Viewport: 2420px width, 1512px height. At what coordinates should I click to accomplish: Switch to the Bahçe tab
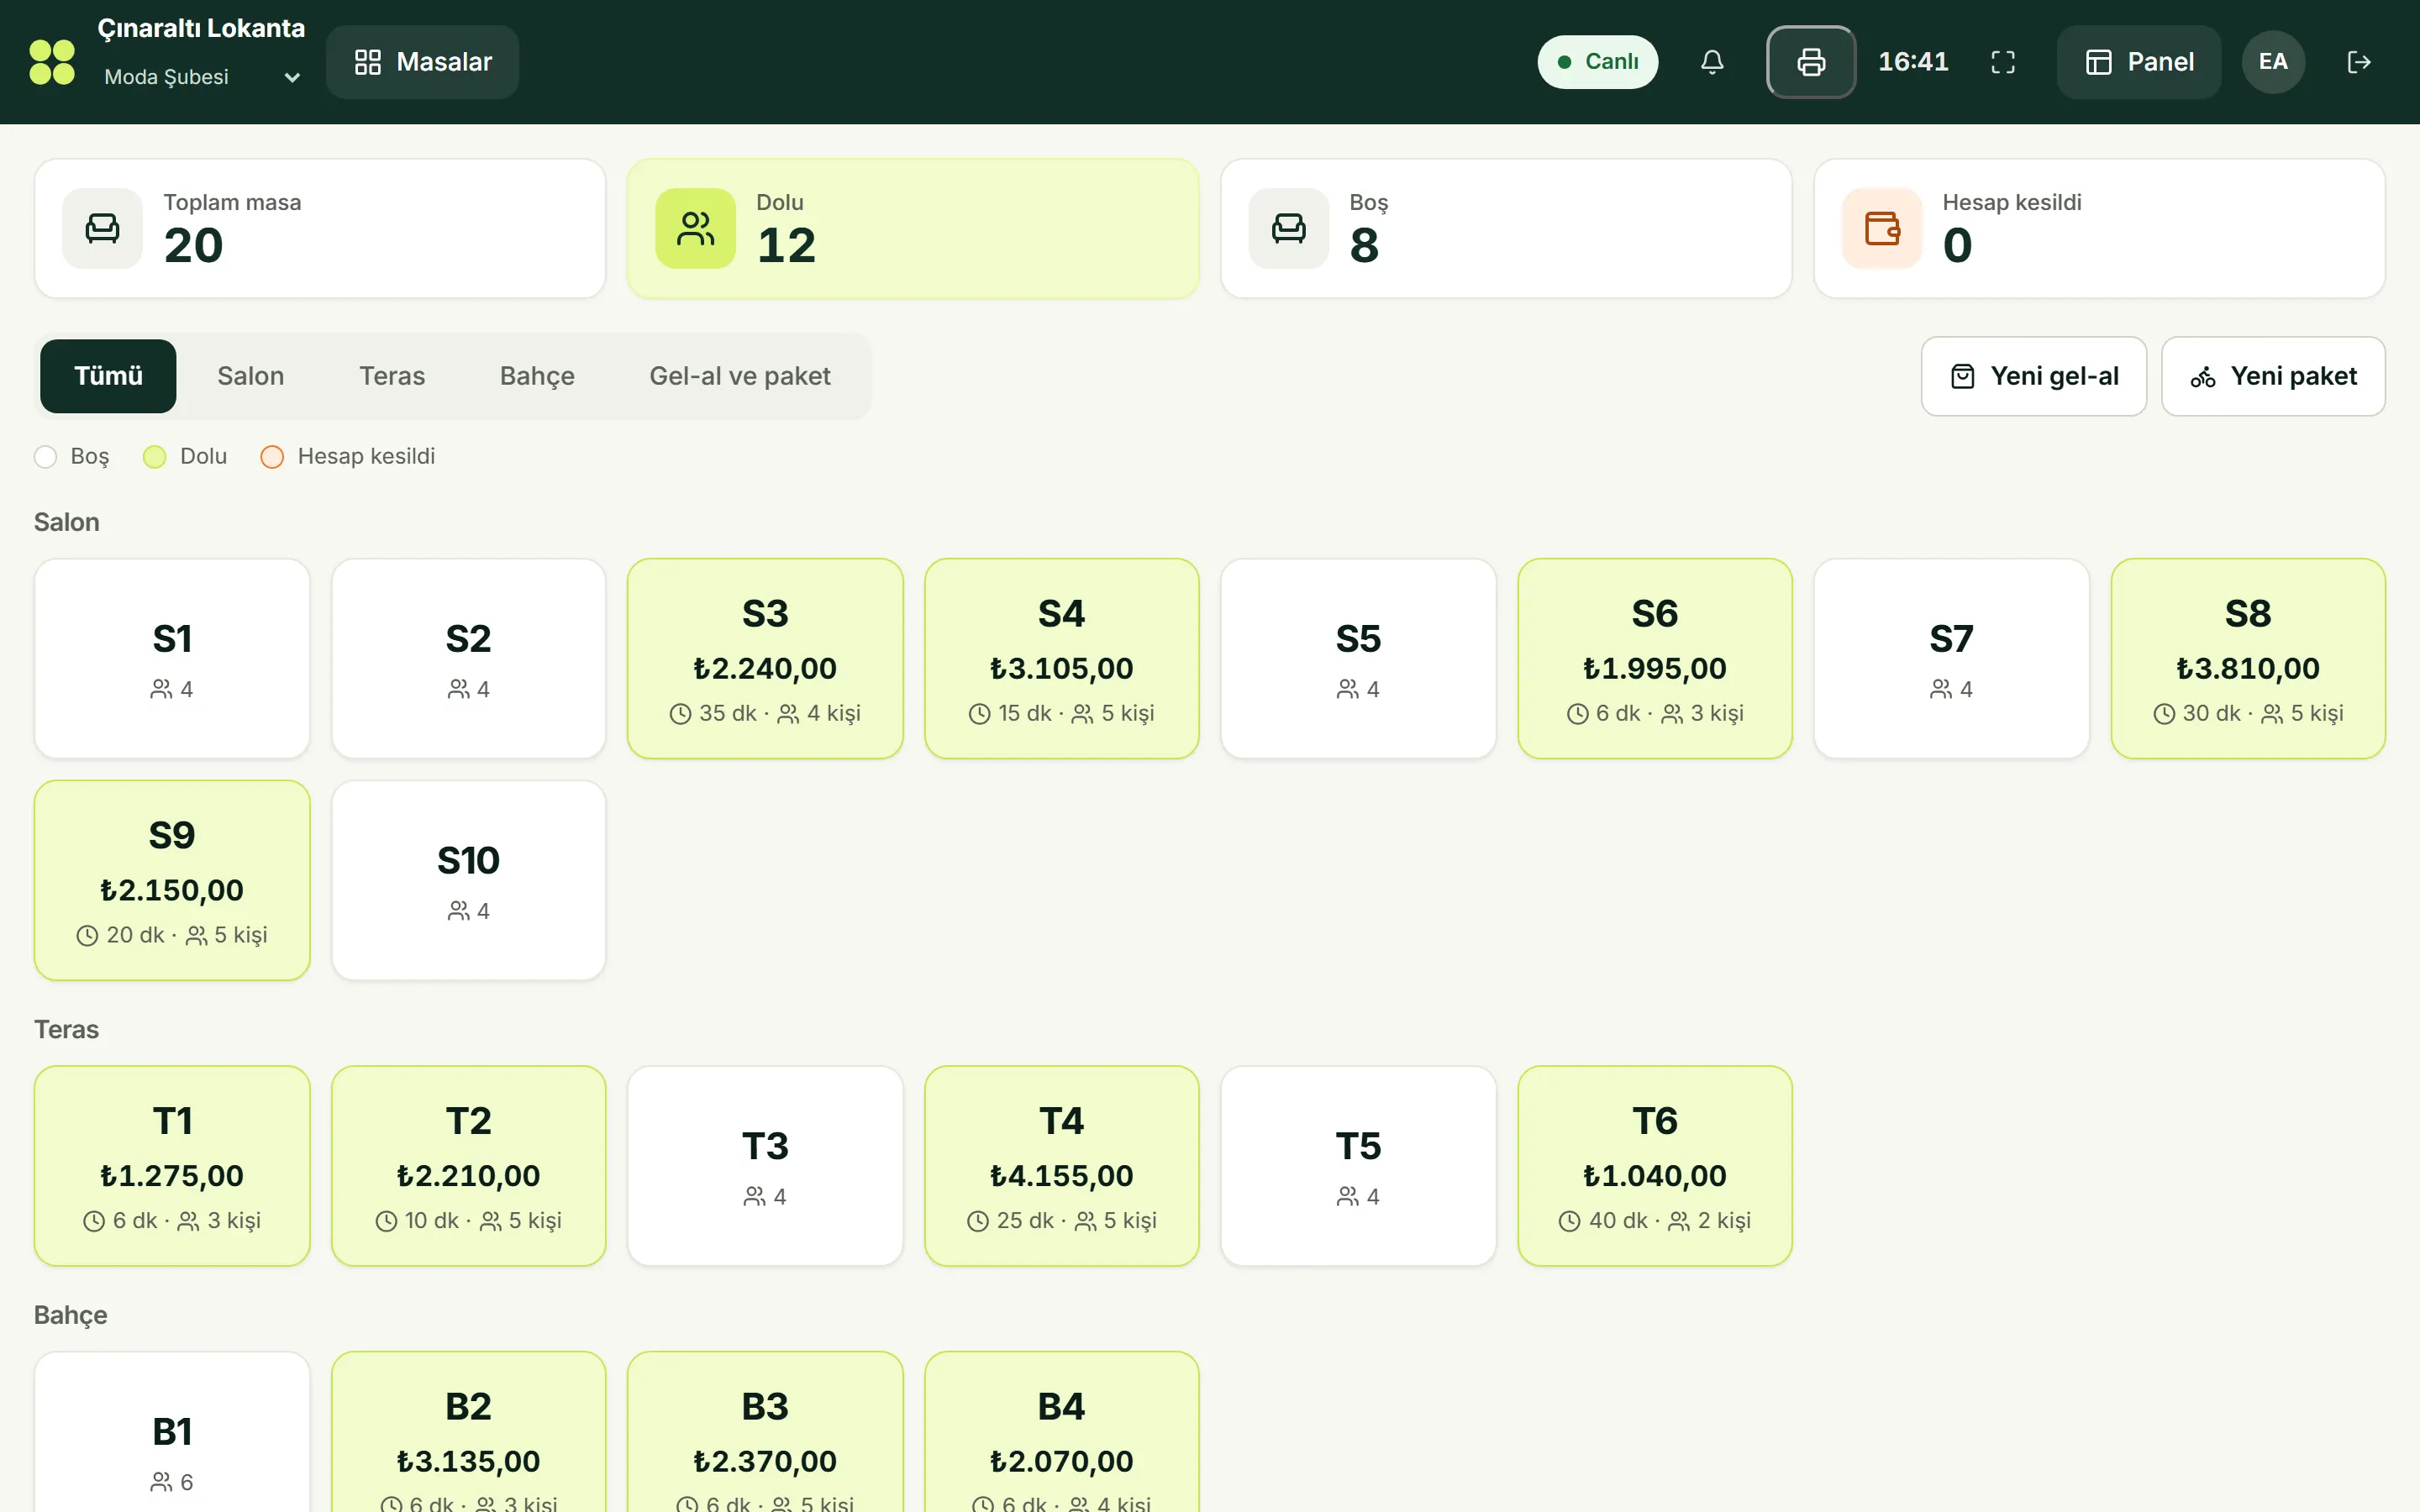click(537, 376)
